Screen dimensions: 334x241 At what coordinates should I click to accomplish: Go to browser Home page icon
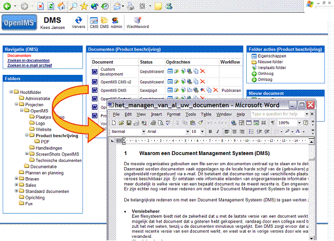pos(61,6)
